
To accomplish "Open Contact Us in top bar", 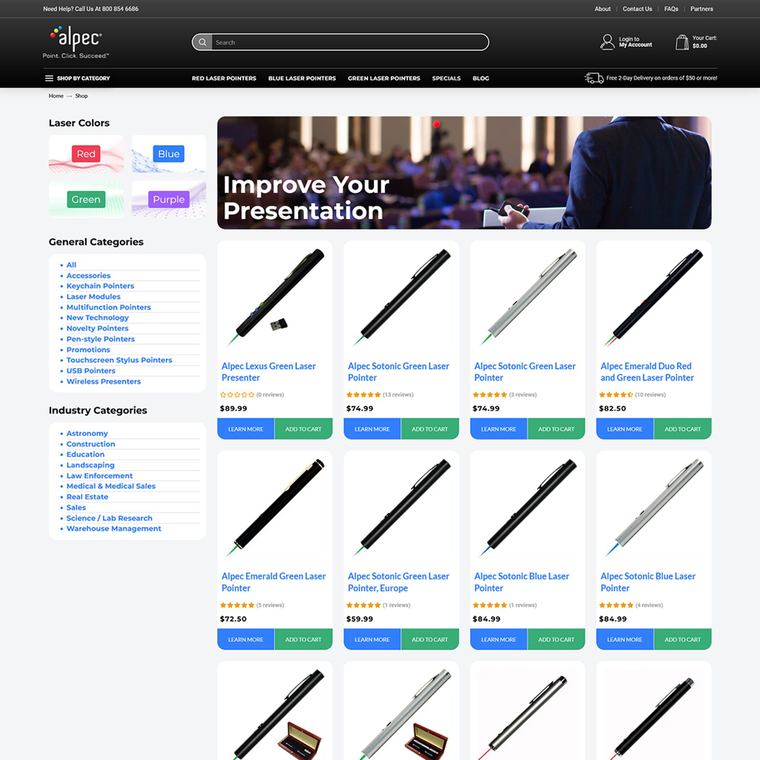I will pos(637,9).
